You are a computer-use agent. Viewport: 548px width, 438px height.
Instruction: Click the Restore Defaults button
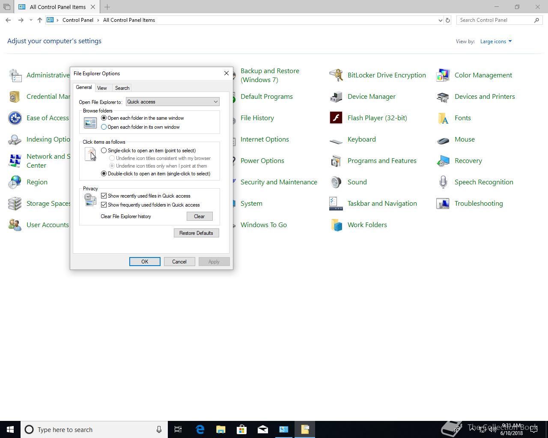pyautogui.click(x=196, y=233)
